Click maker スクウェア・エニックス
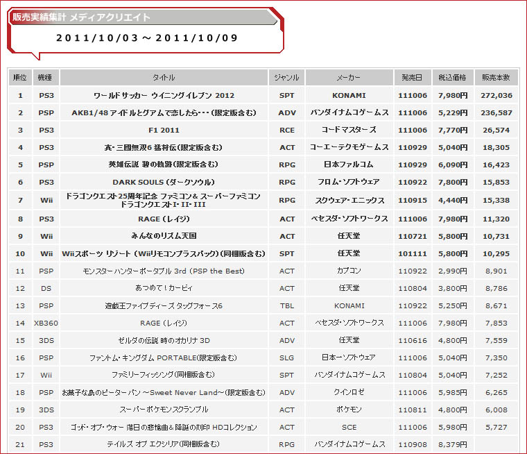This screenshot has width=527, height=454. [x=349, y=200]
